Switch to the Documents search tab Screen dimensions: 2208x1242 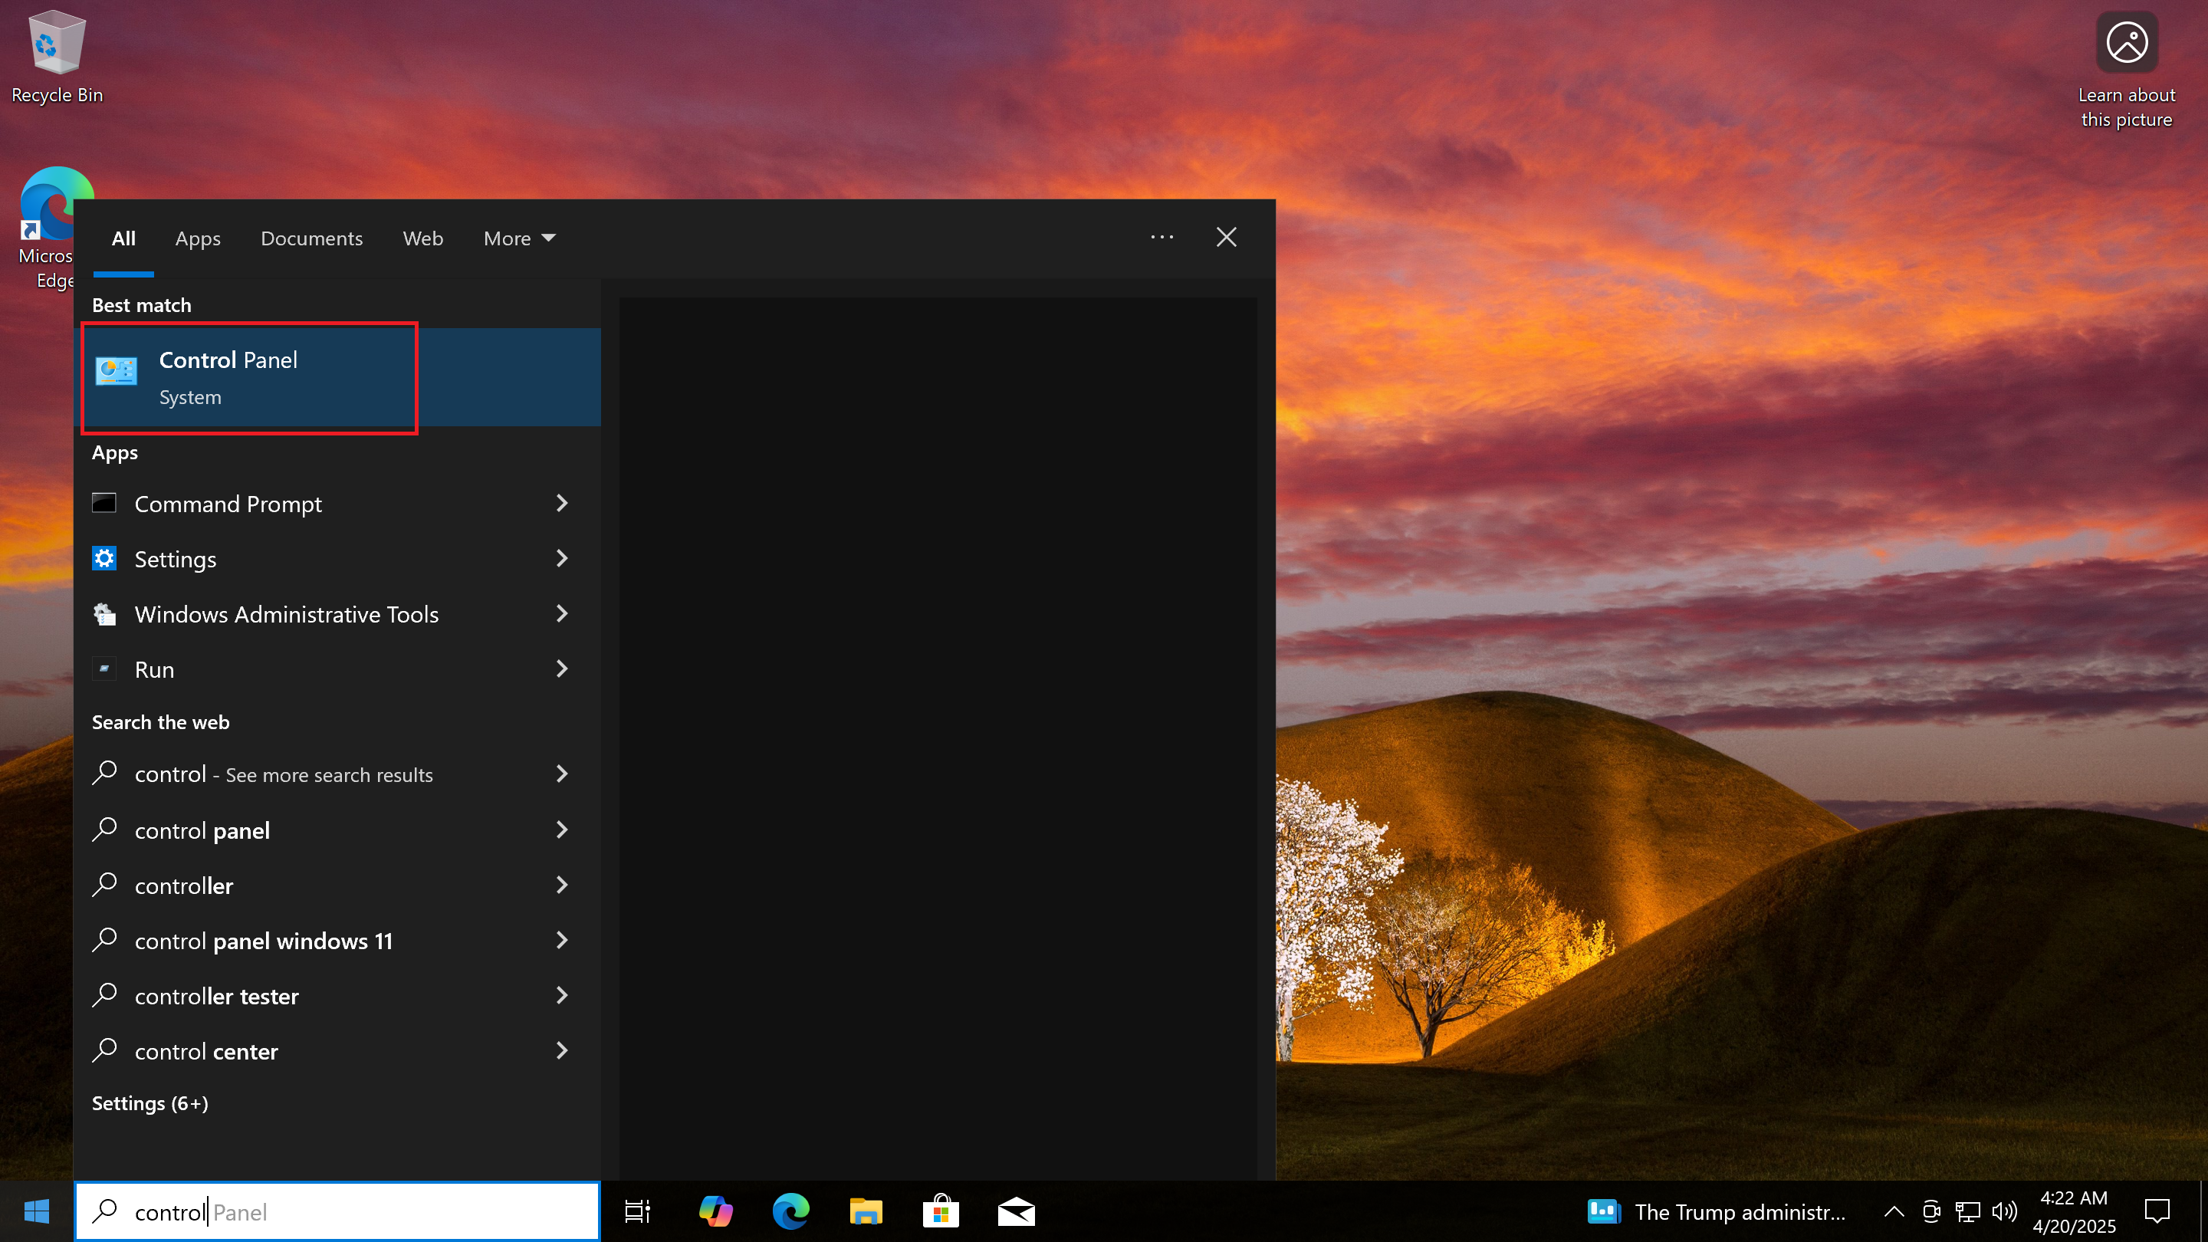coord(312,238)
